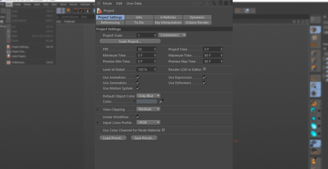Toggle the lock element padlock icon

[221, 3]
